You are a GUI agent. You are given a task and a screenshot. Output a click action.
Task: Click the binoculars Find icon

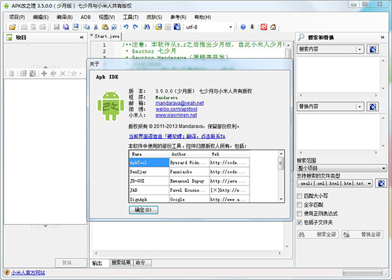(147, 27)
